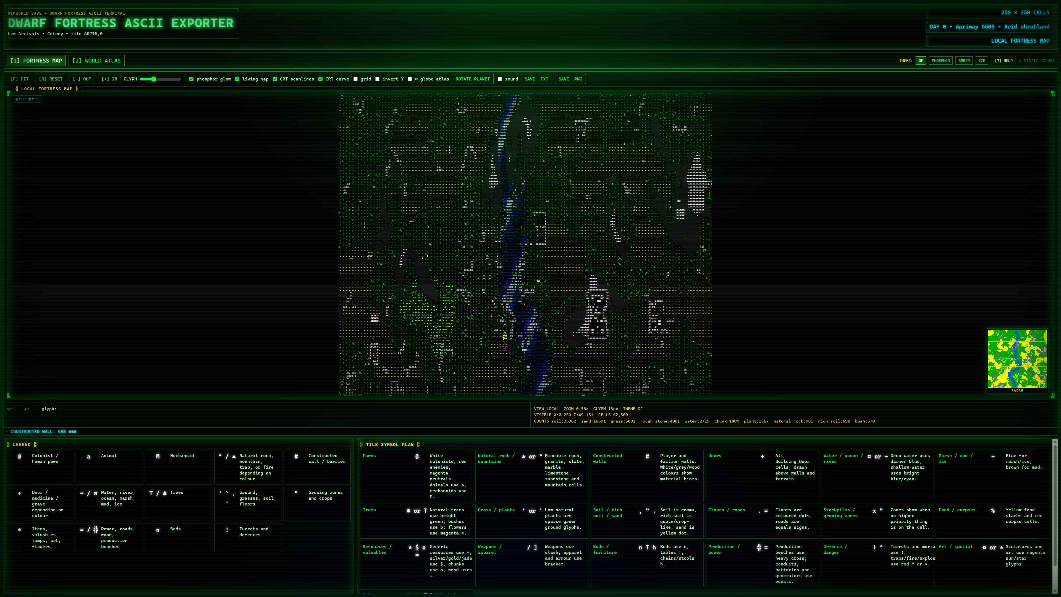Click the Beds n glyph in Legend
This screenshot has width=1061, height=597.
pyautogui.click(x=158, y=530)
